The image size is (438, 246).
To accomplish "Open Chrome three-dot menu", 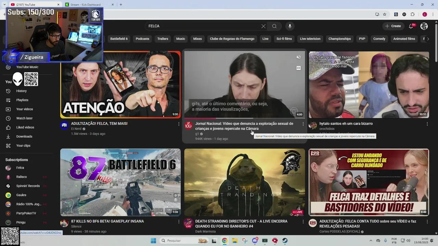I will 433,14.
